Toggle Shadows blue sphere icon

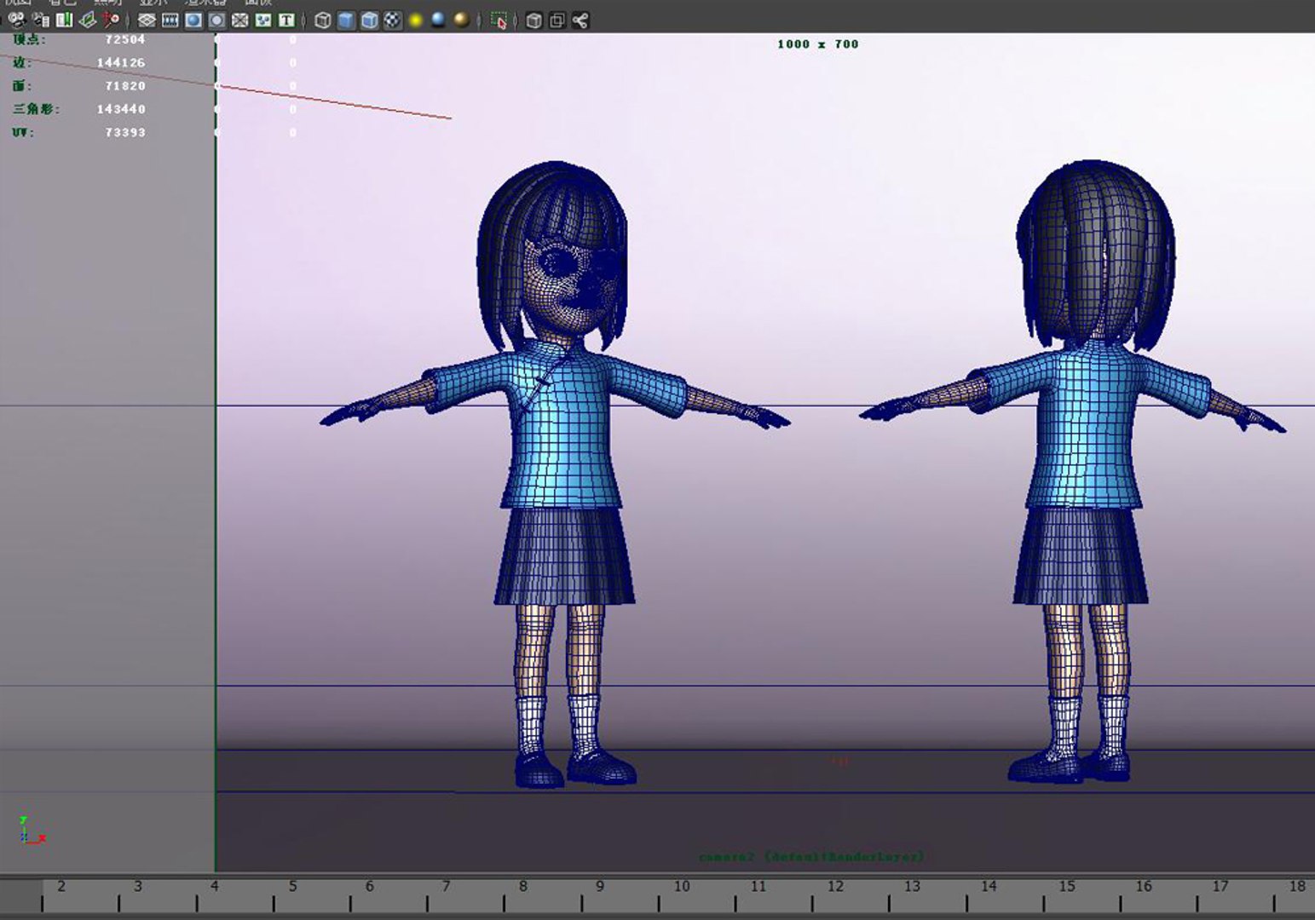click(439, 20)
